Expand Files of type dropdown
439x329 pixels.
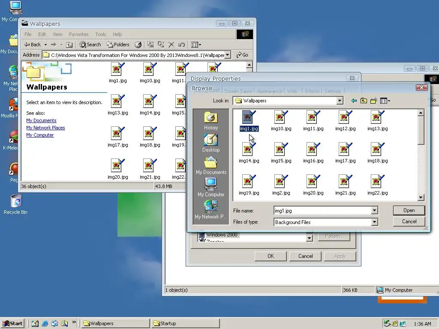pyautogui.click(x=374, y=222)
